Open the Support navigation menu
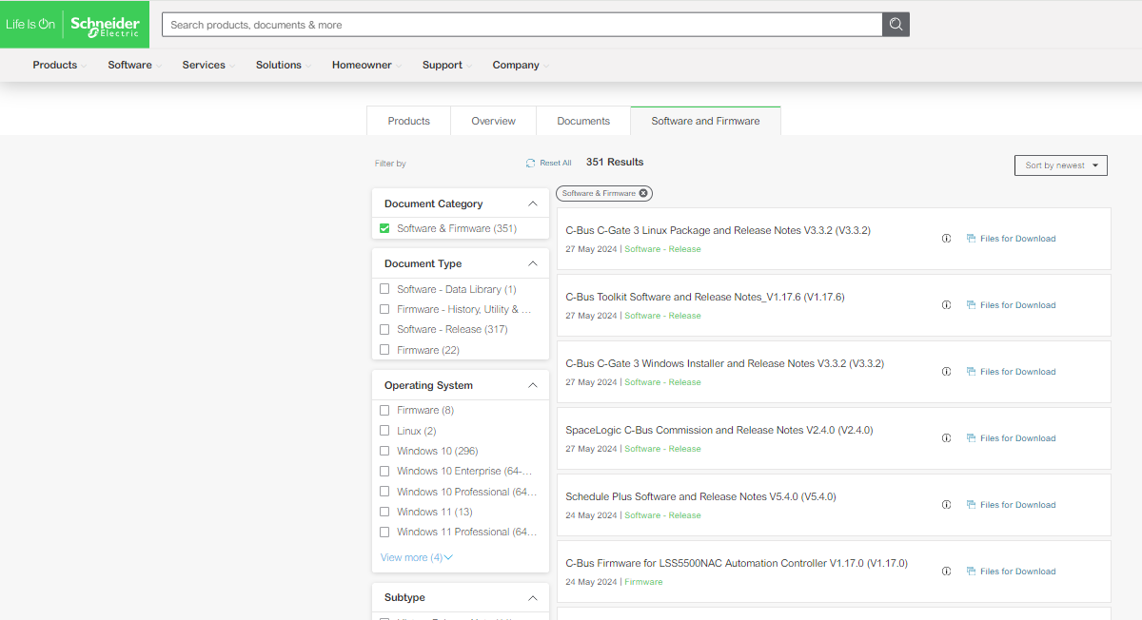This screenshot has width=1142, height=620. (x=447, y=65)
